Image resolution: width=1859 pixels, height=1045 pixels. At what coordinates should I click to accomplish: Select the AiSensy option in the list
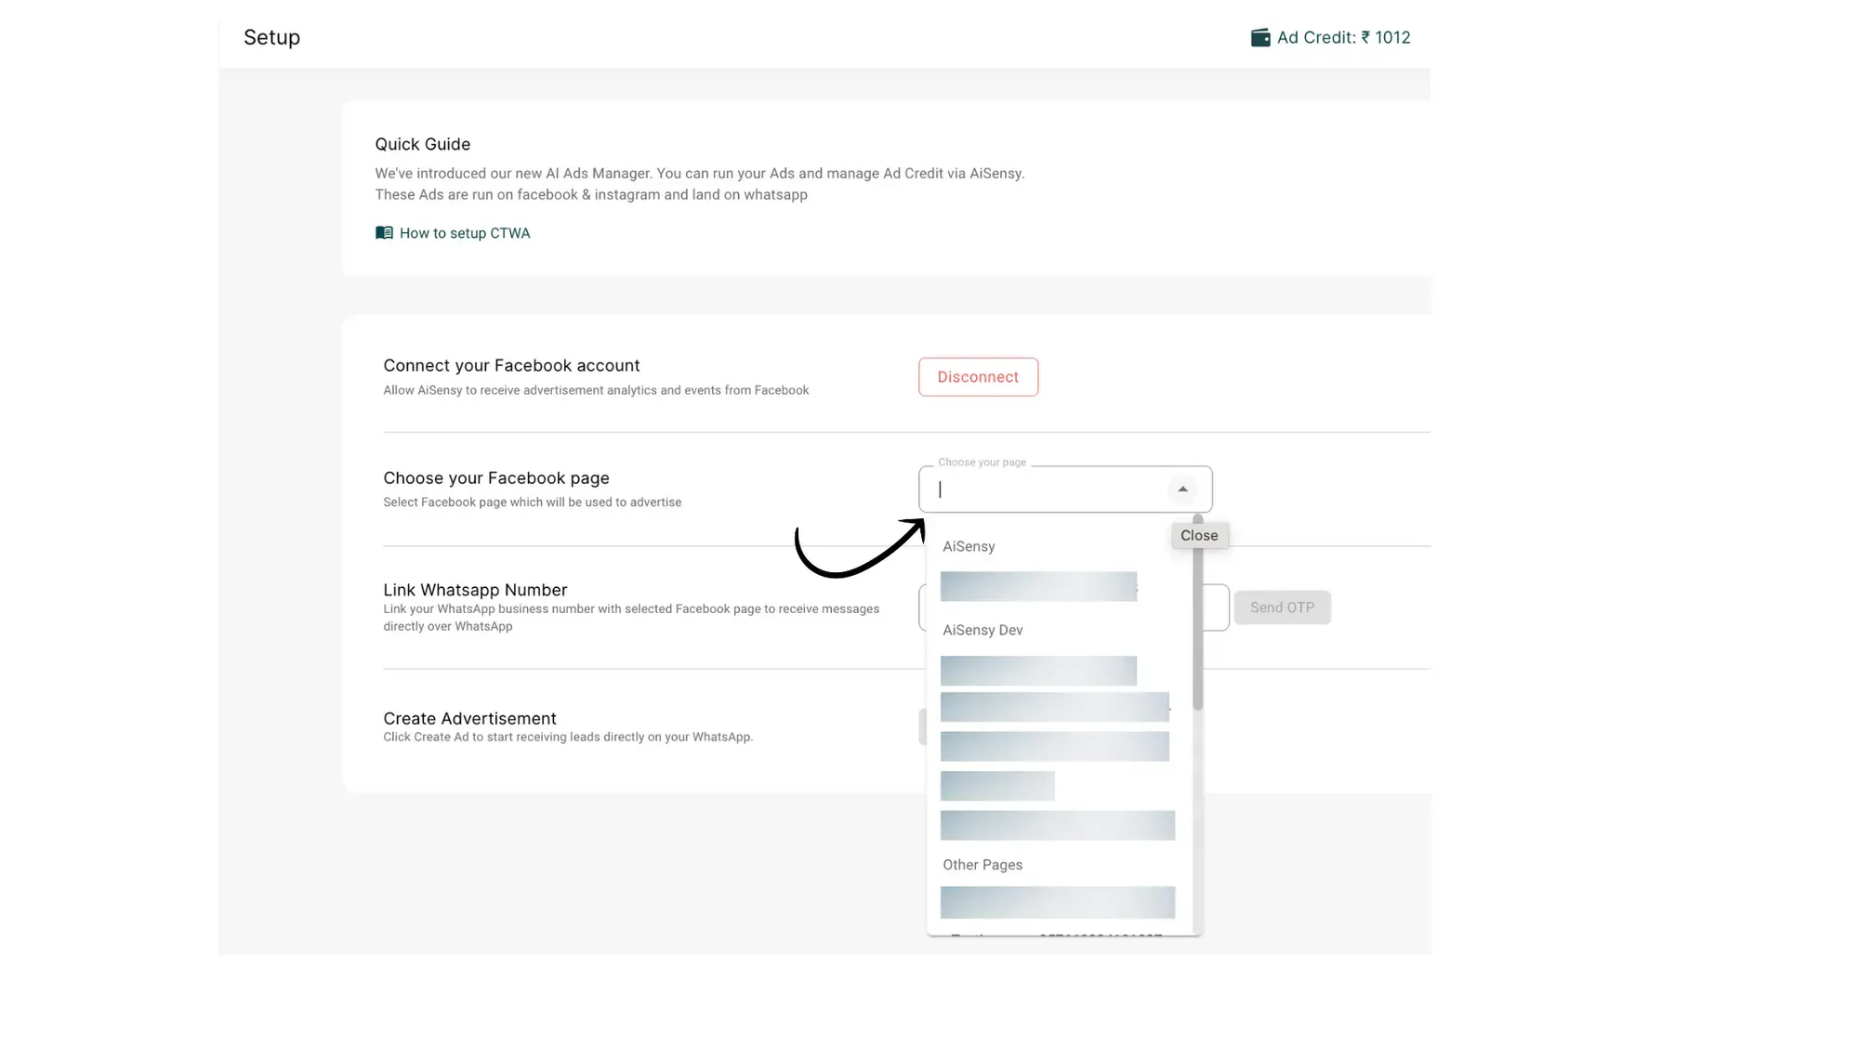tap(969, 547)
